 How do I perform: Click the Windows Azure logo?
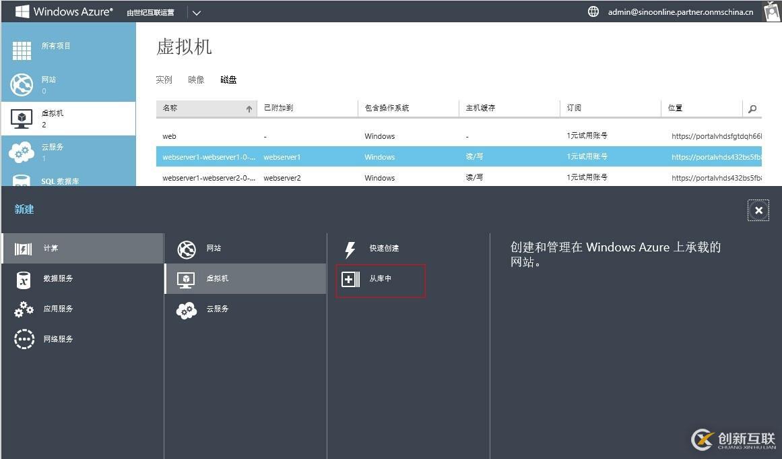65,11
